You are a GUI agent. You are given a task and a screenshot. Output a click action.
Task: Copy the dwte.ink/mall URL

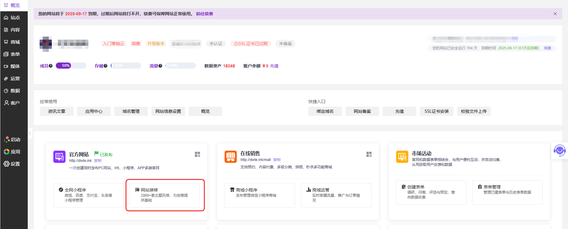pos(277,160)
